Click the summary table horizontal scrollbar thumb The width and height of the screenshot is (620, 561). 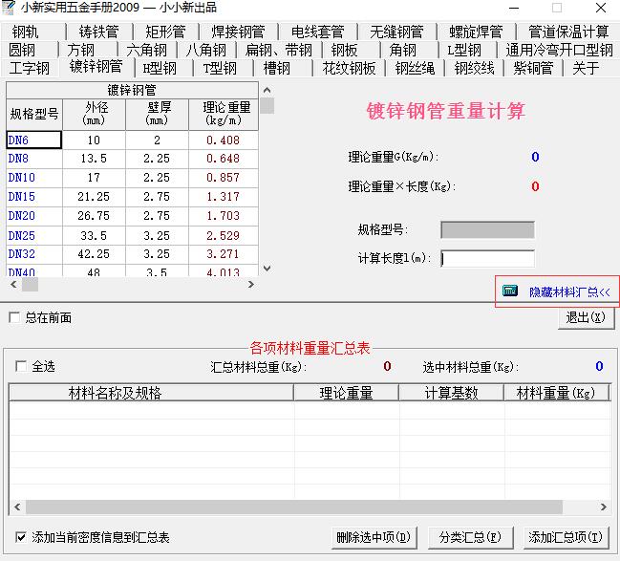tap(294, 507)
